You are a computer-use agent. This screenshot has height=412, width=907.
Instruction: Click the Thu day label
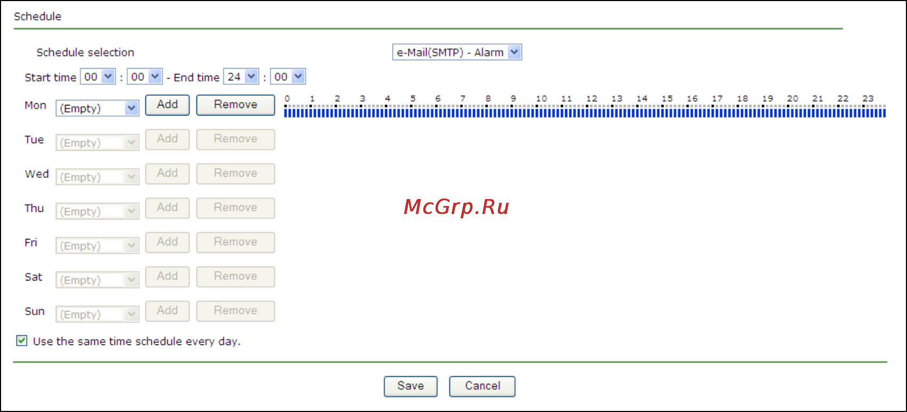point(34,208)
